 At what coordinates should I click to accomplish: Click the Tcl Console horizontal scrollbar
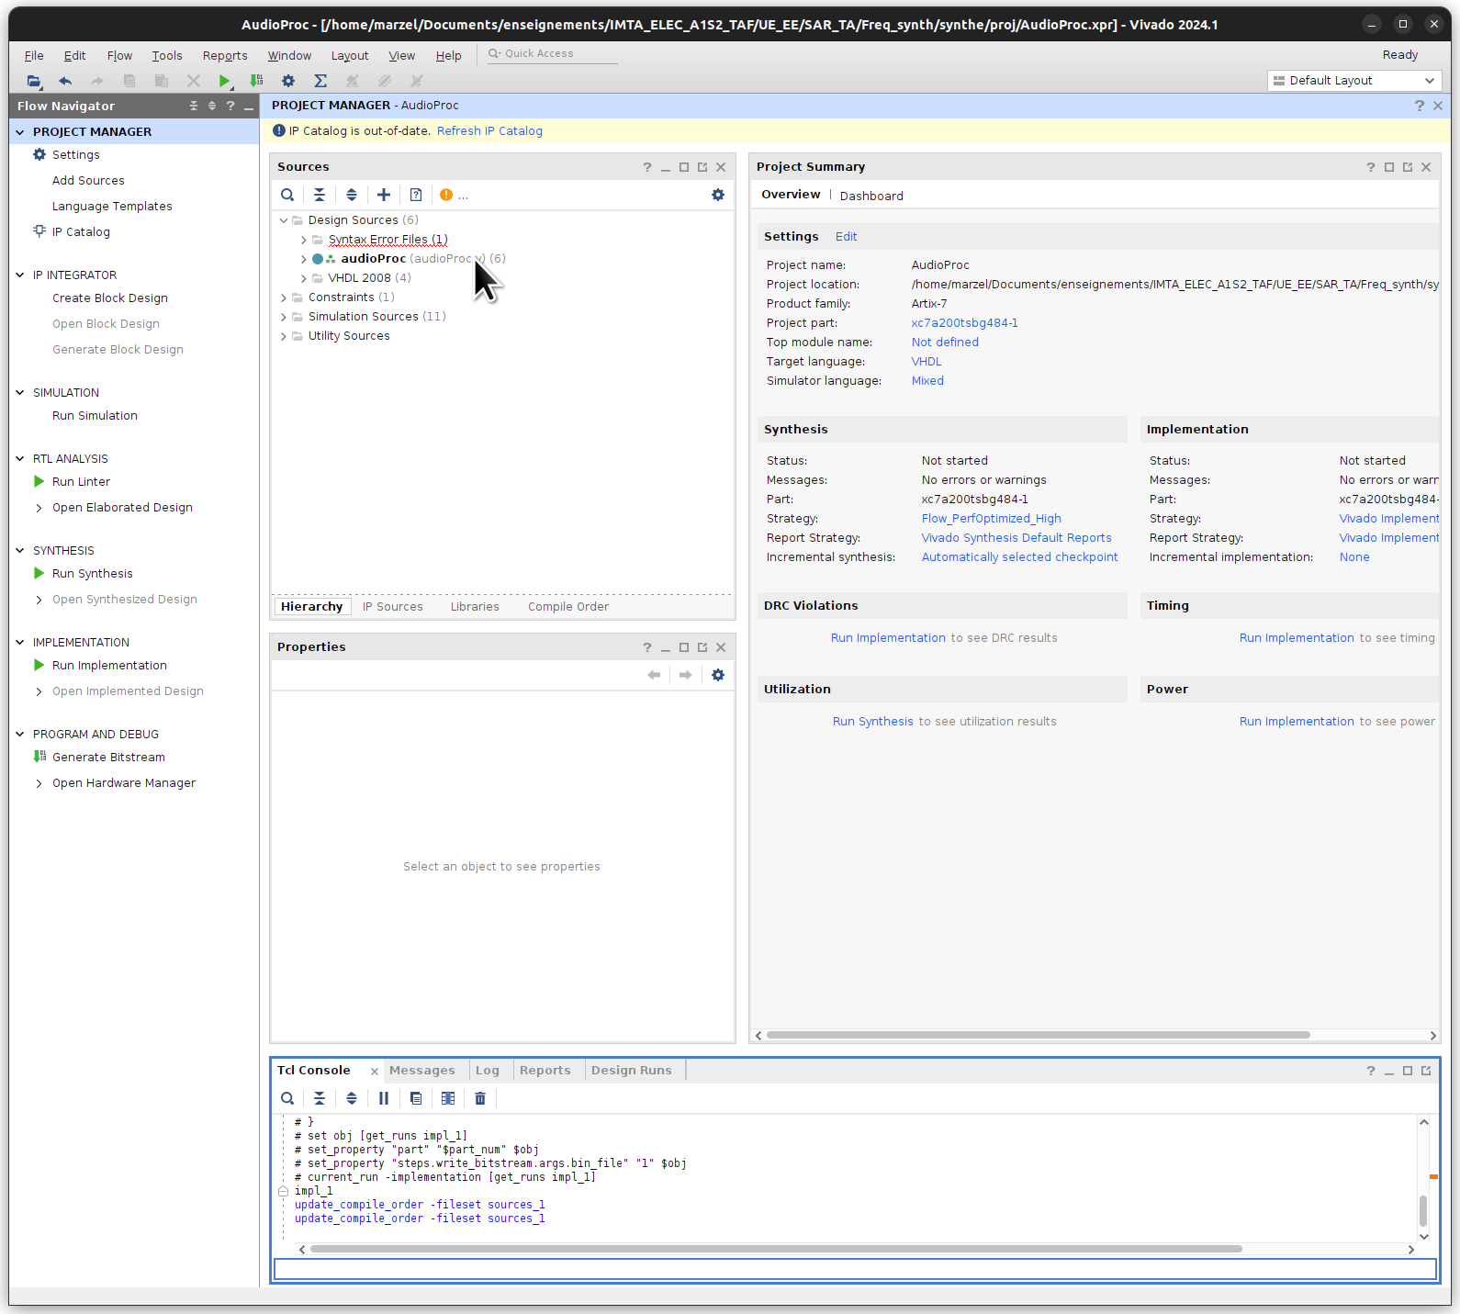[x=776, y=1249]
